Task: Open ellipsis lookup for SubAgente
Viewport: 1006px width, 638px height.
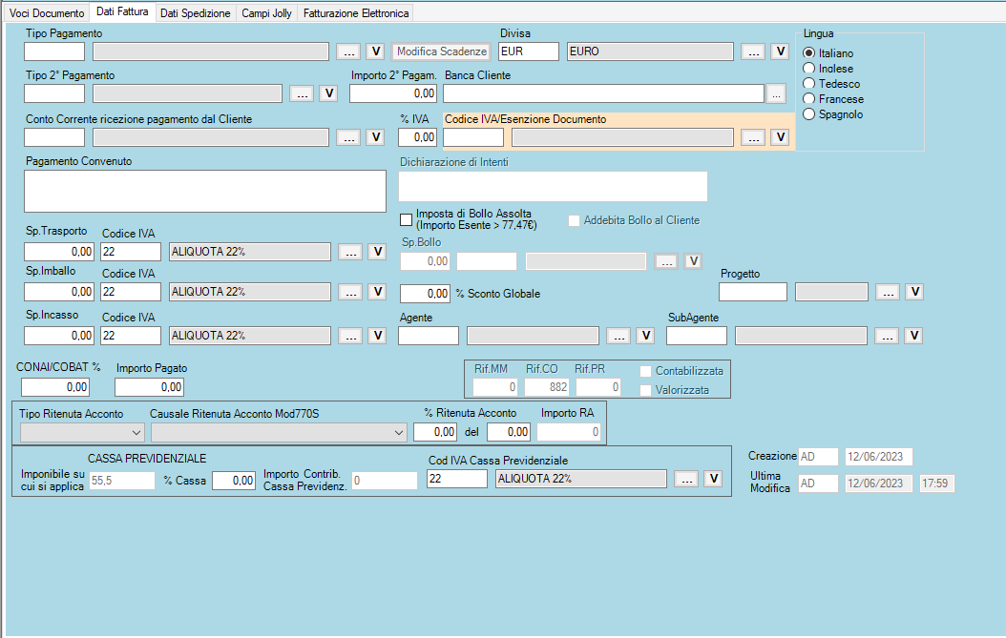Action: point(887,336)
